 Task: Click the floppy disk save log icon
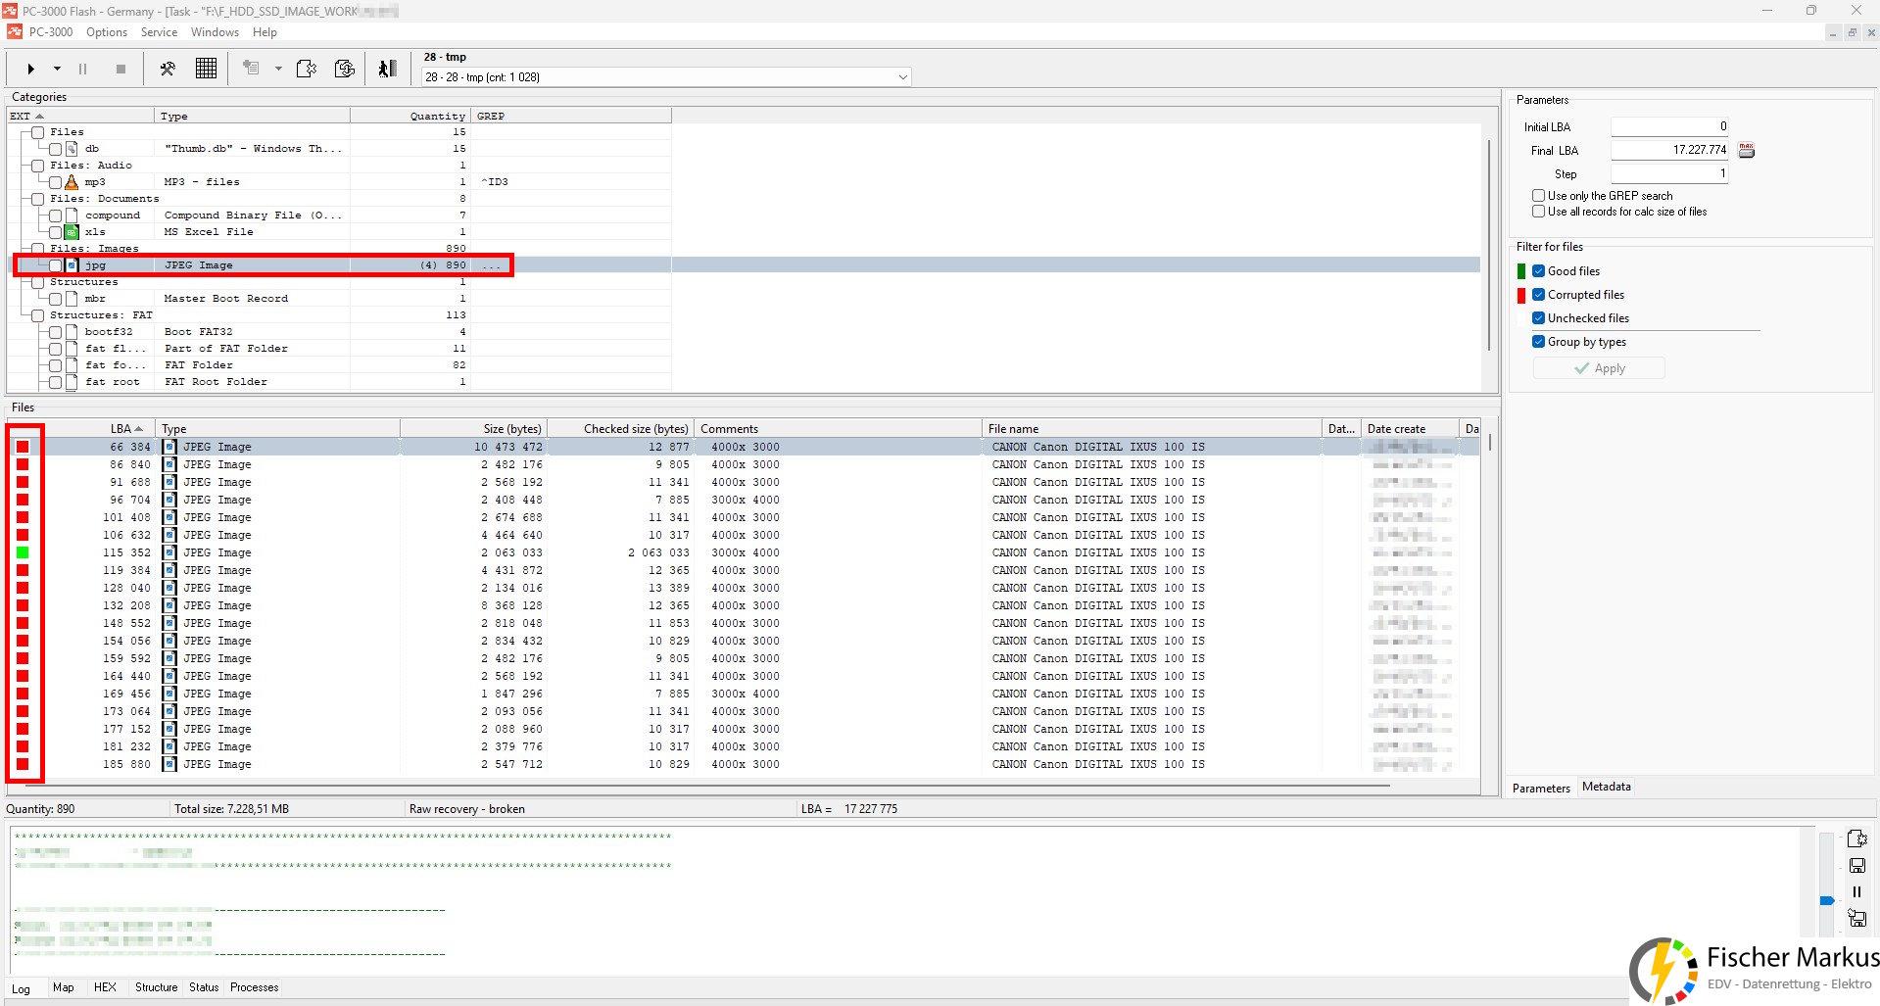[1856, 865]
